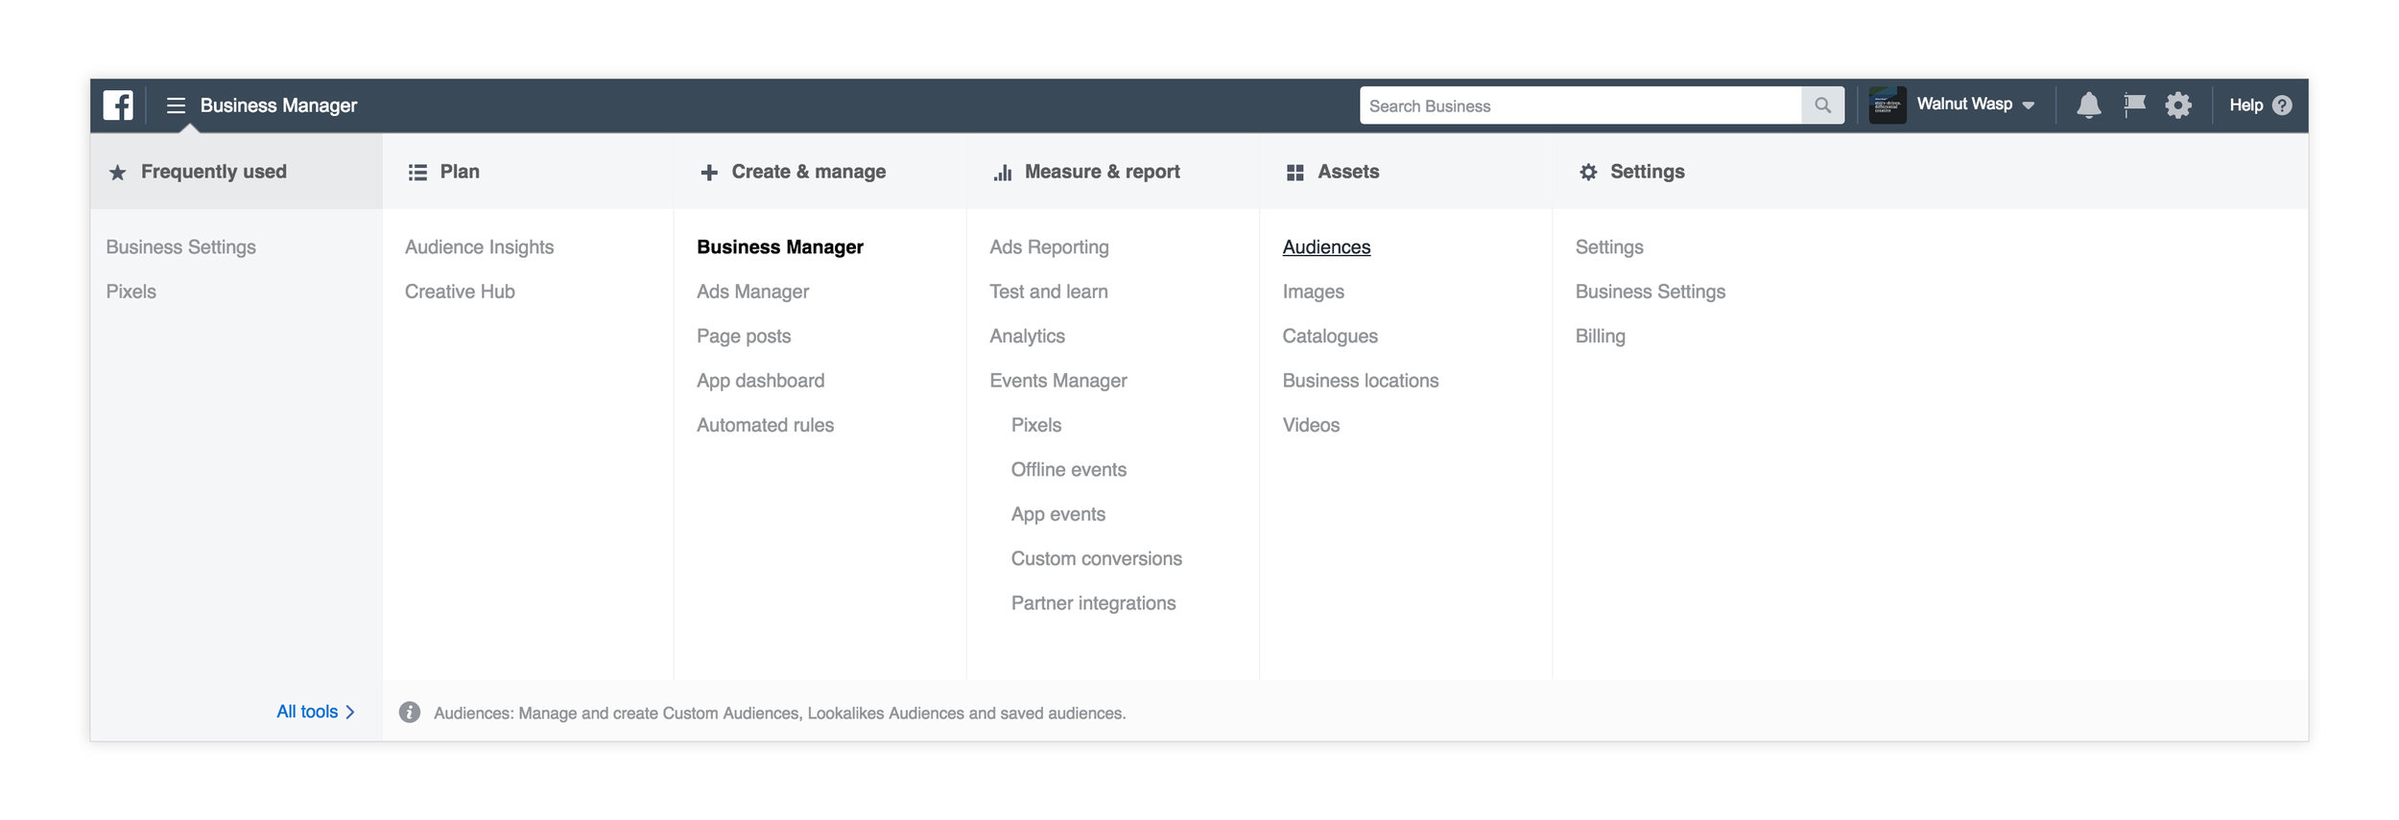The height and width of the screenshot is (820, 2399).
Task: Open the gear settings icon in top bar
Action: (2178, 105)
